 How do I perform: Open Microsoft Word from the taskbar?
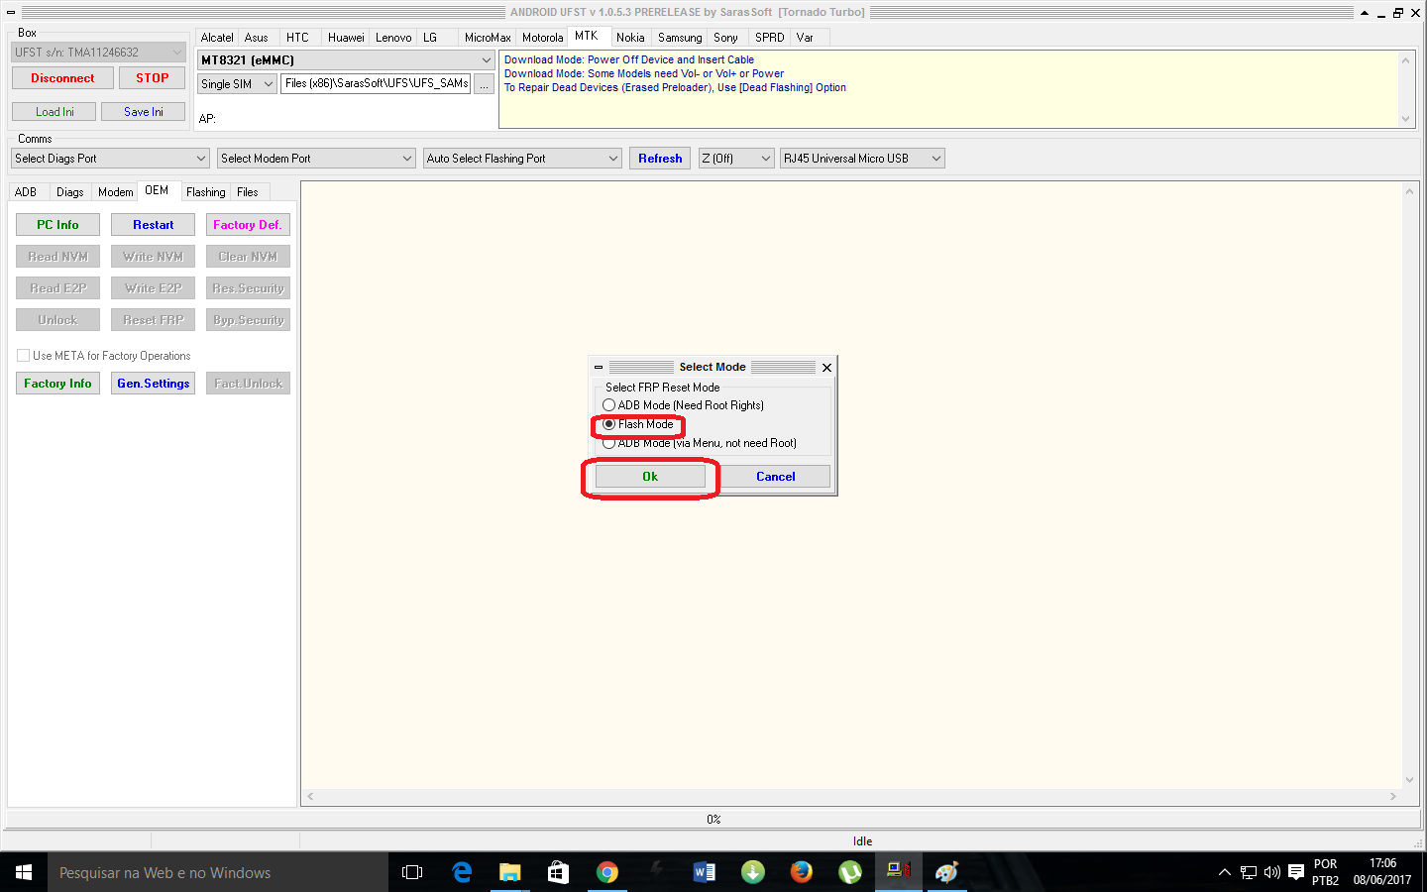pos(705,872)
